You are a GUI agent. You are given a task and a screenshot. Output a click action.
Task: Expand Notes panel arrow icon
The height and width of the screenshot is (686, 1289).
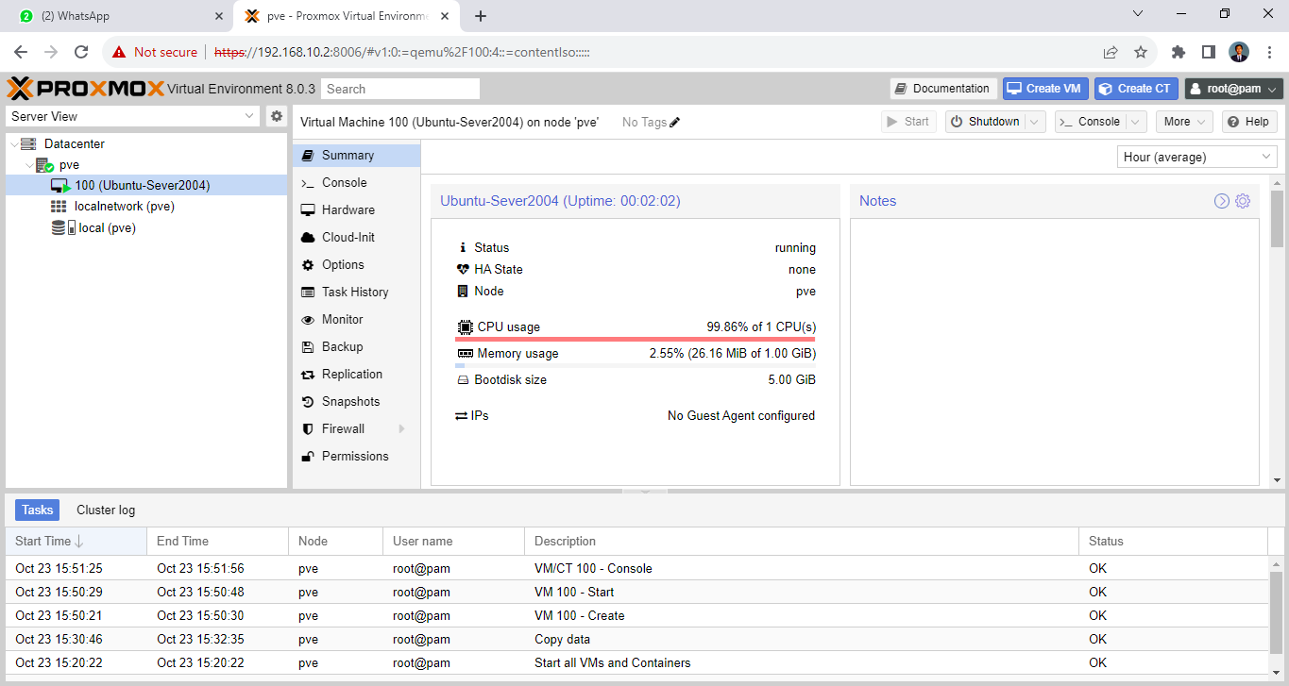point(1222,201)
